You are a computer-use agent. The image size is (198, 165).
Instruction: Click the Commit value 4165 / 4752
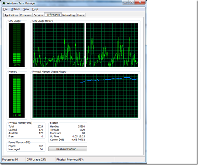78,140
